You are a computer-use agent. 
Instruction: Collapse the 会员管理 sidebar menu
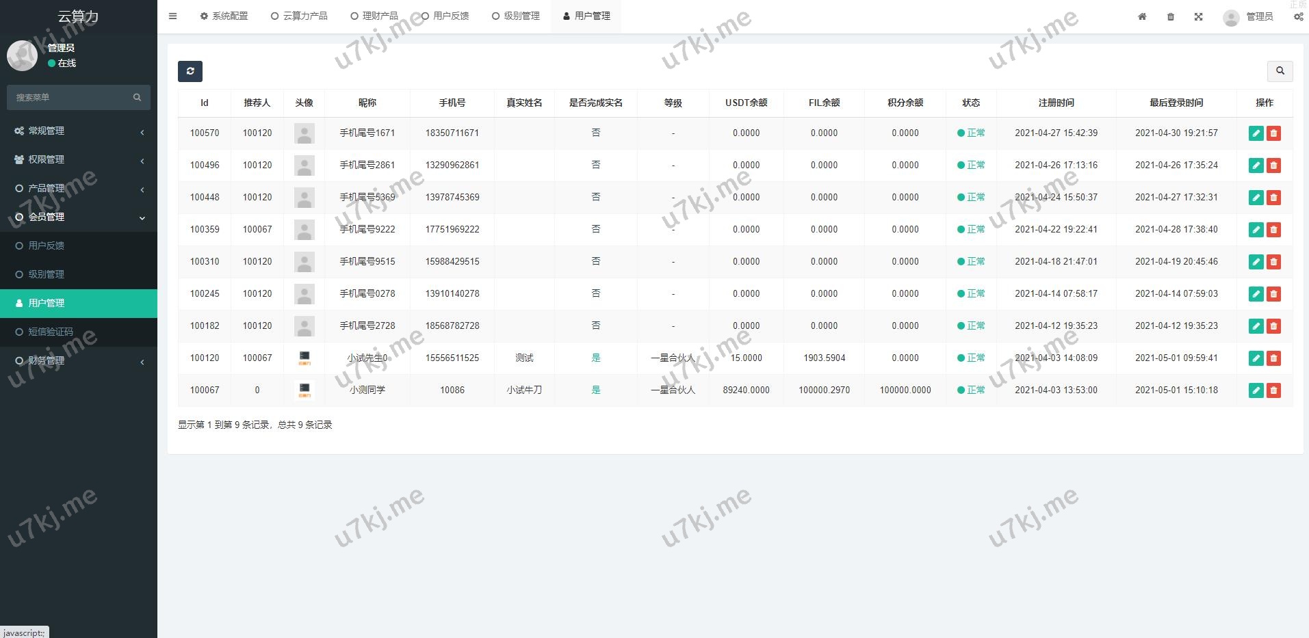click(x=78, y=217)
